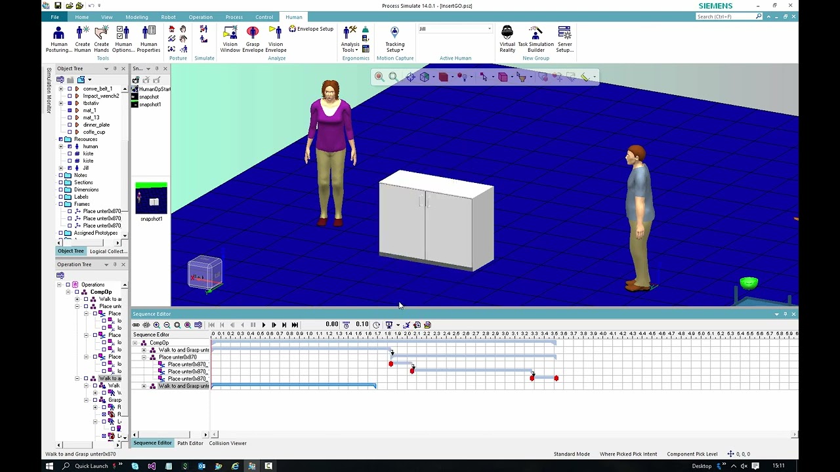Click the simulation time interval clock icon
840x472 pixels.
pyautogui.click(x=377, y=324)
